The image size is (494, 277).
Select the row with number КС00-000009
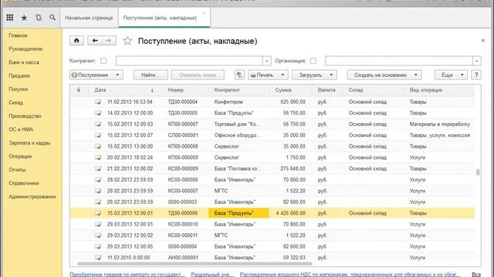pyautogui.click(x=272, y=169)
